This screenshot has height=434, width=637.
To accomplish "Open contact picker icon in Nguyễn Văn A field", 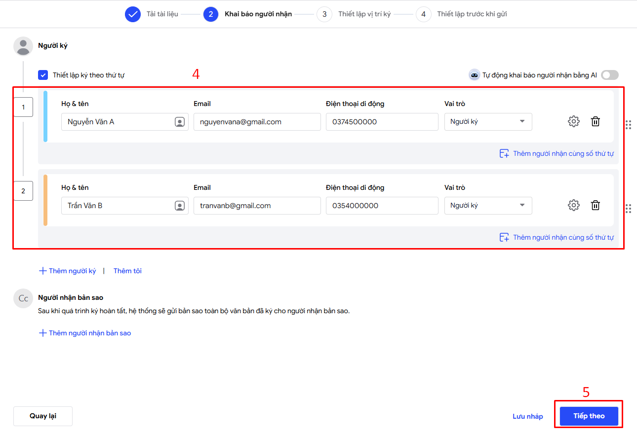I will click(180, 122).
